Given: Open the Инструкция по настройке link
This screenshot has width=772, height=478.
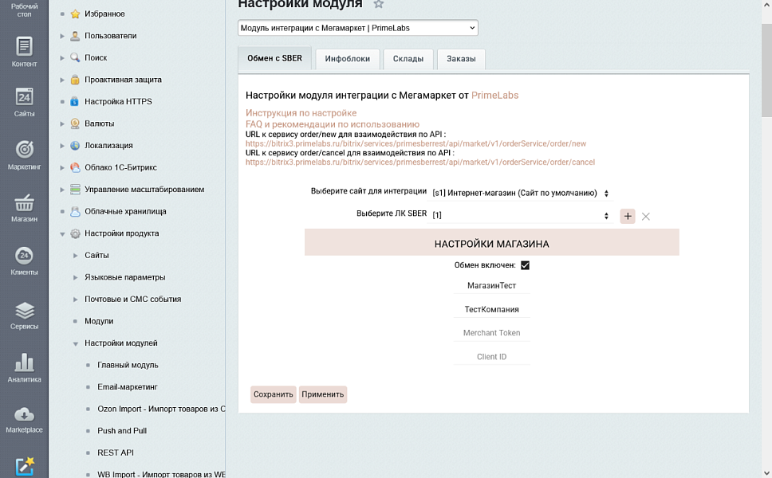Looking at the screenshot, I should [x=300, y=113].
